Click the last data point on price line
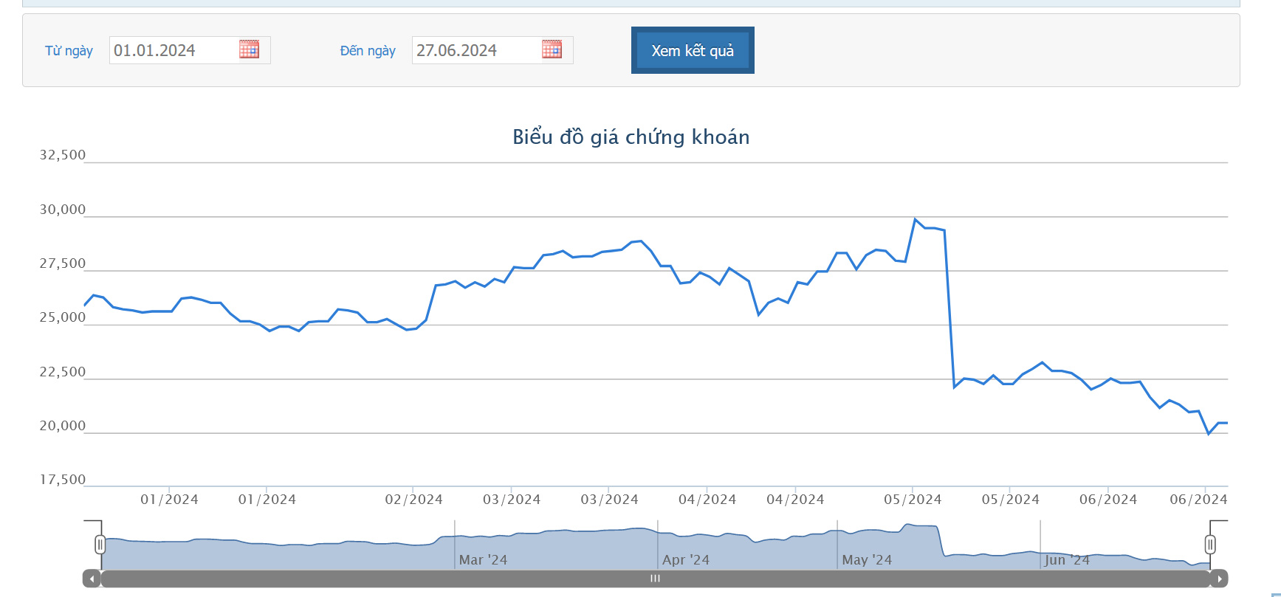The height and width of the screenshot is (597, 1281). tap(1226, 423)
